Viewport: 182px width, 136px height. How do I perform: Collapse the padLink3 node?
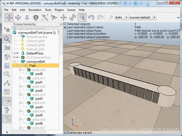[x=20, y=95]
